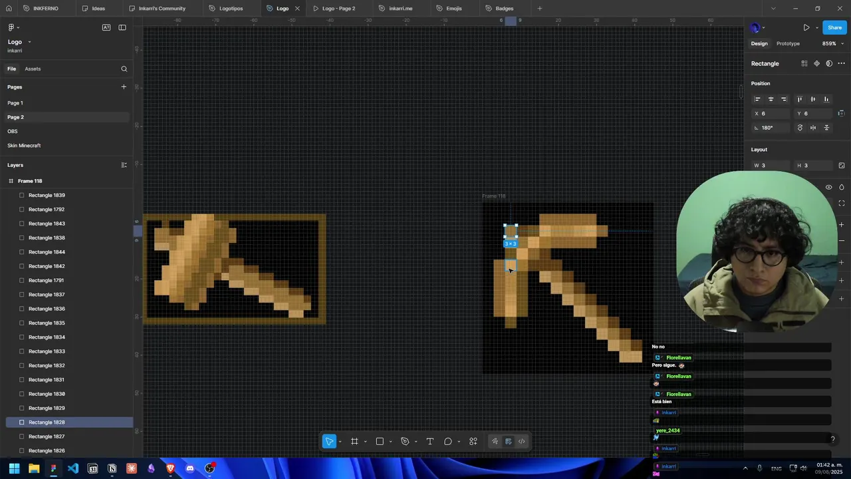Flip selection horizontally
This screenshot has width=851, height=479.
click(x=813, y=128)
